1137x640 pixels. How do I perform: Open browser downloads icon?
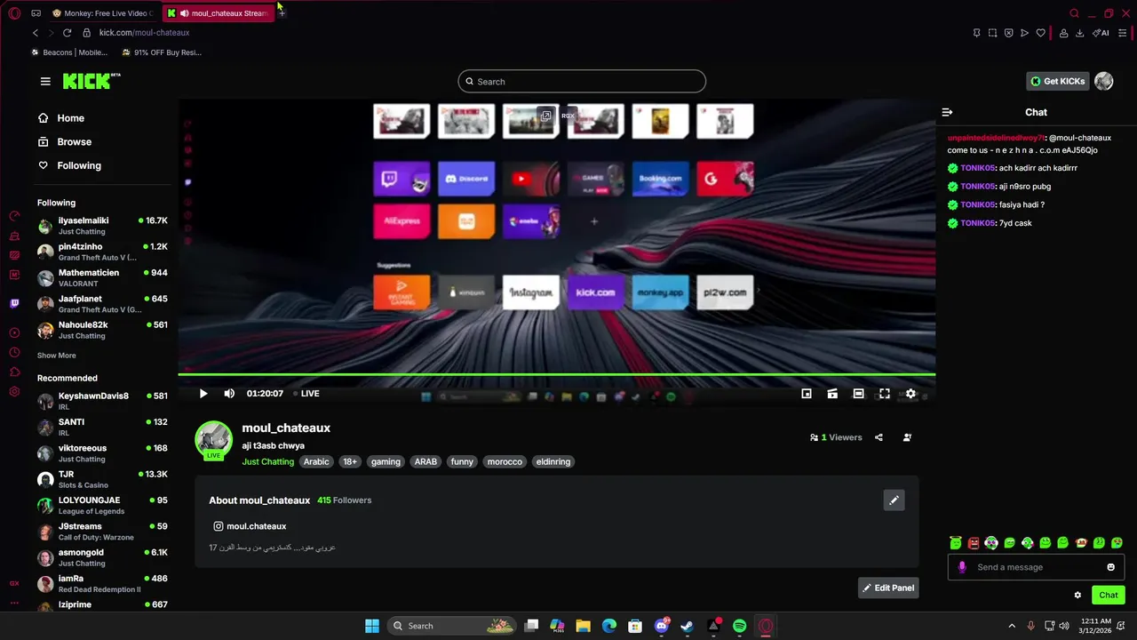point(1079,33)
